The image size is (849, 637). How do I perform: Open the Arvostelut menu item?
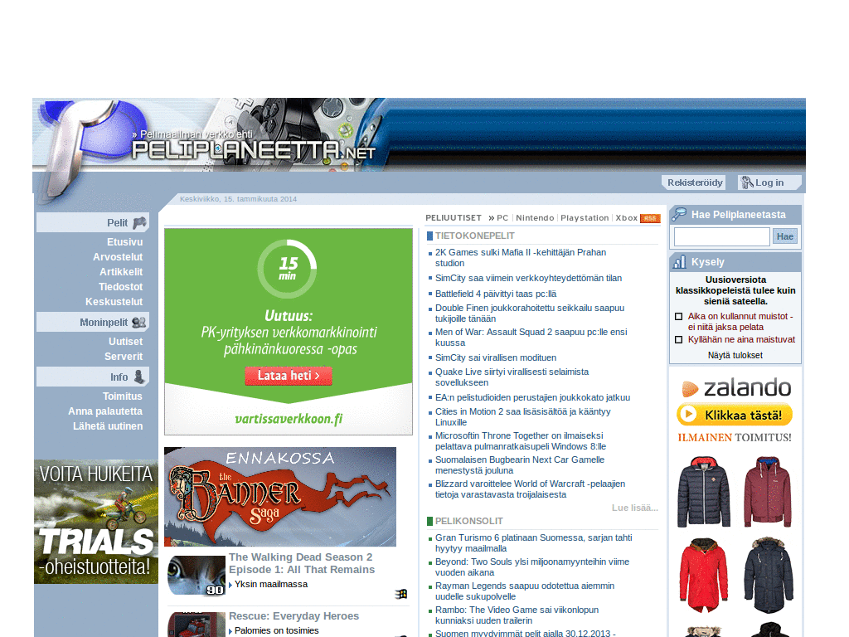118,257
